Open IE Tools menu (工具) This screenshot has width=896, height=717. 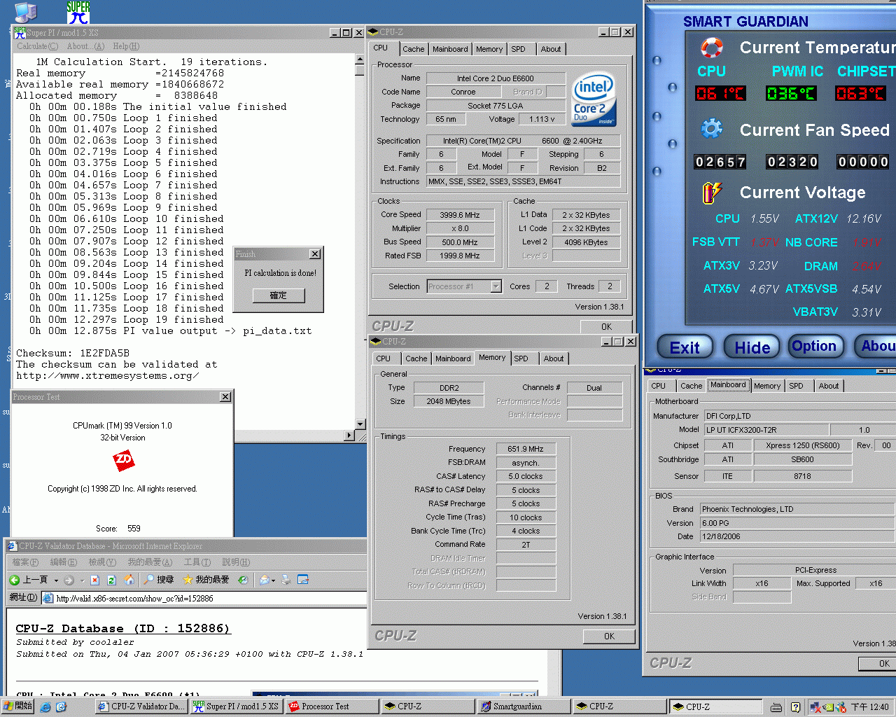pyautogui.click(x=197, y=562)
